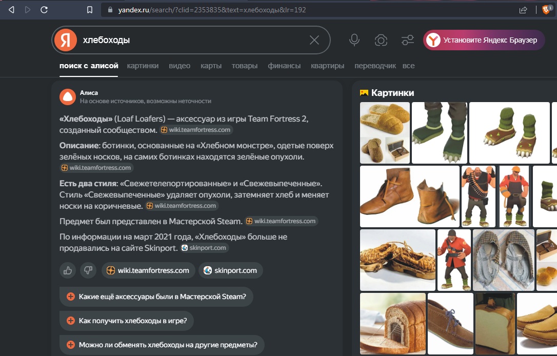Expand question about обменять хлебоходы

pyautogui.click(x=162, y=345)
